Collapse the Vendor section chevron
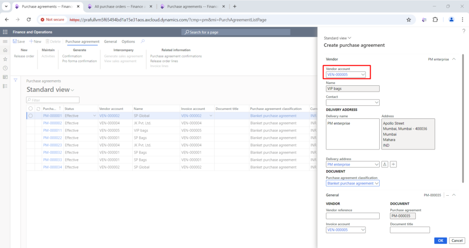This screenshot has width=469, height=248. tap(454, 59)
